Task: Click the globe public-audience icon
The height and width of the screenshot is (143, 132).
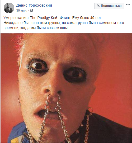Action: [x=32, y=11]
